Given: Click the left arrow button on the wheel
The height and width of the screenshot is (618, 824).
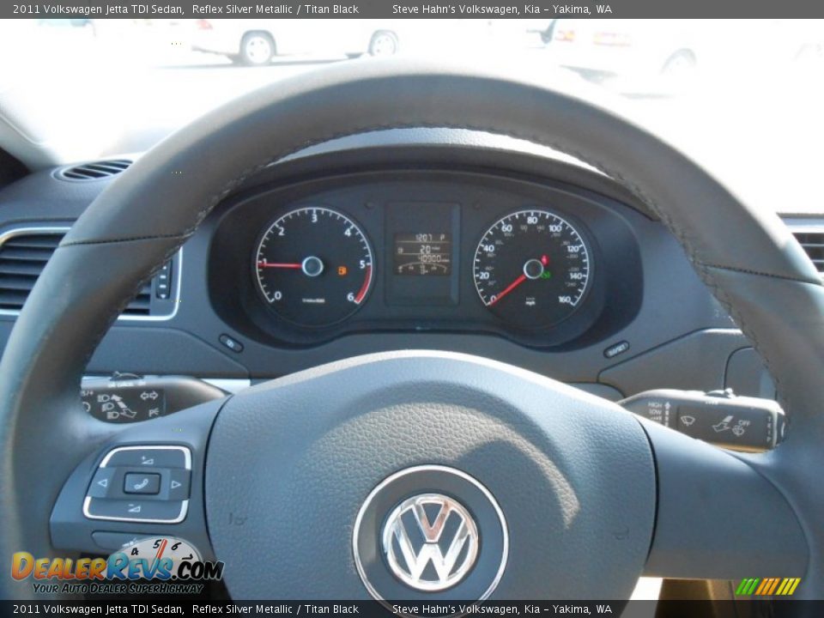Looking at the screenshot, I should point(103,482).
